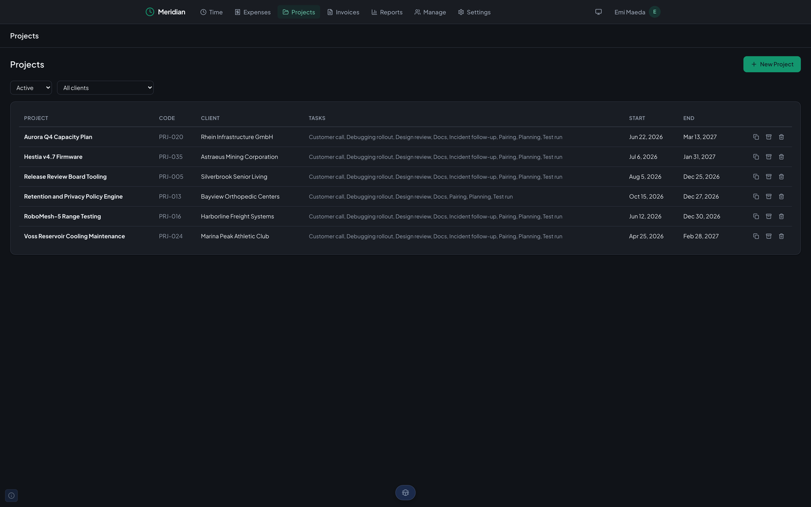
Task: Open Voss Reservoir Cooling Maintenance project
Action: tap(74, 236)
